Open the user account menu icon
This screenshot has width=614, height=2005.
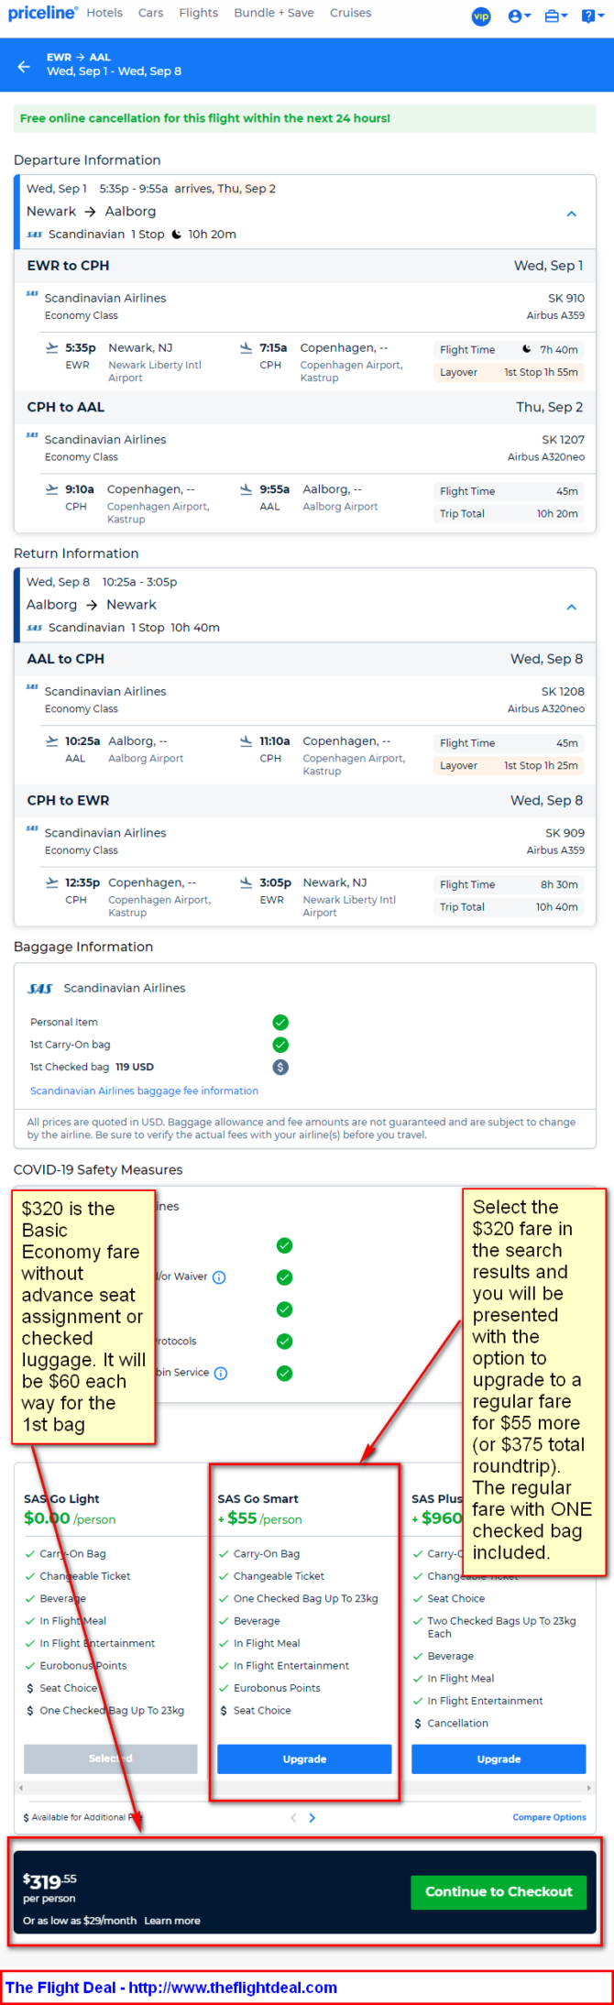point(519,16)
